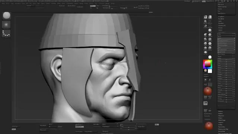This screenshot has width=238, height=134.
Task: Click the lower red sphere near the panel bottom
Action: coord(209,126)
